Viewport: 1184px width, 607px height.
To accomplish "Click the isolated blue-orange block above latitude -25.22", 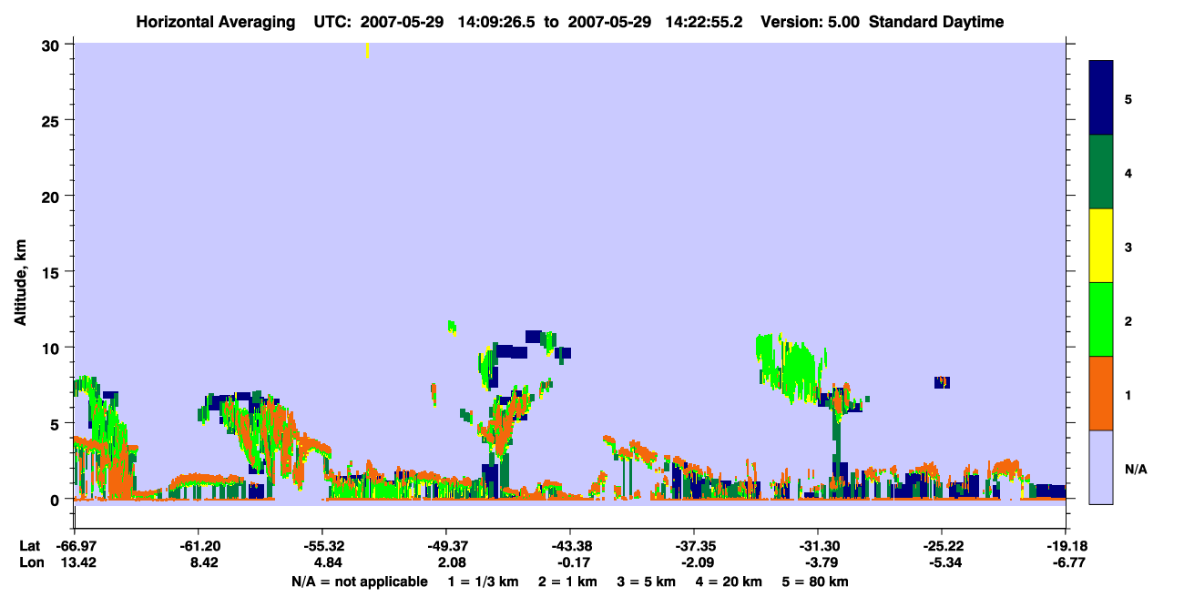I will pos(942,382).
